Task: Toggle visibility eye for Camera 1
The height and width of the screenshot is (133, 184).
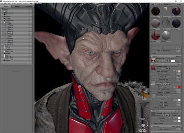Action: 31,17
